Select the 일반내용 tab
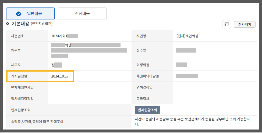 30,14
